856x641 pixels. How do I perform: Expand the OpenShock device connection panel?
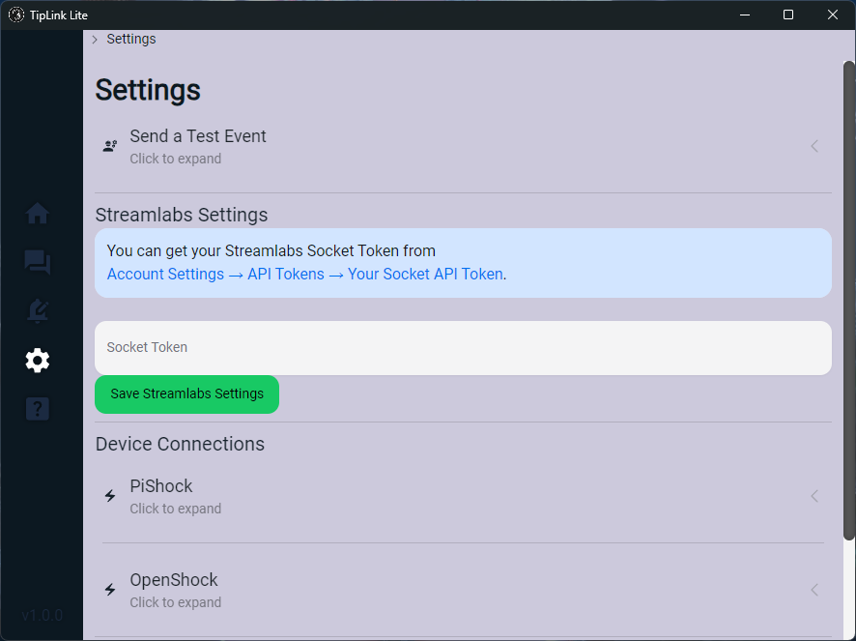click(462, 590)
